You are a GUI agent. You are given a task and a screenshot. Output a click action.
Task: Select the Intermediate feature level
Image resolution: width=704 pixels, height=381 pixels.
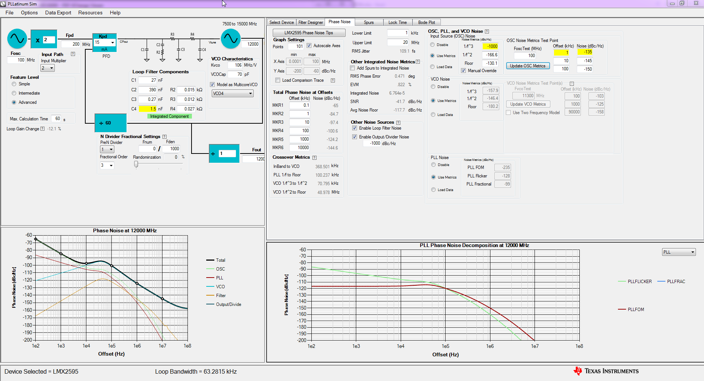(x=14, y=93)
